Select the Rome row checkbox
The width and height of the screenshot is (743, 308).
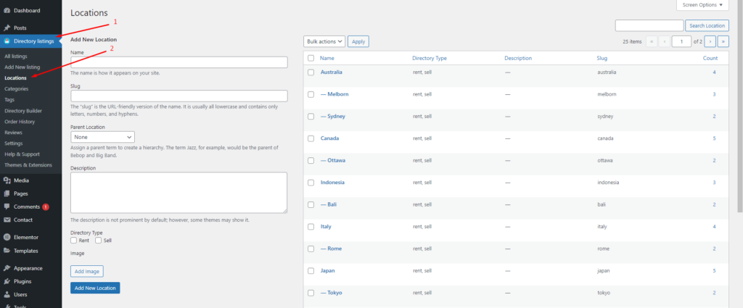pos(311,249)
